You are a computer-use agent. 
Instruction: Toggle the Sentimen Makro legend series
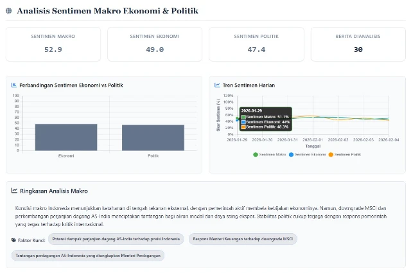(x=272, y=155)
